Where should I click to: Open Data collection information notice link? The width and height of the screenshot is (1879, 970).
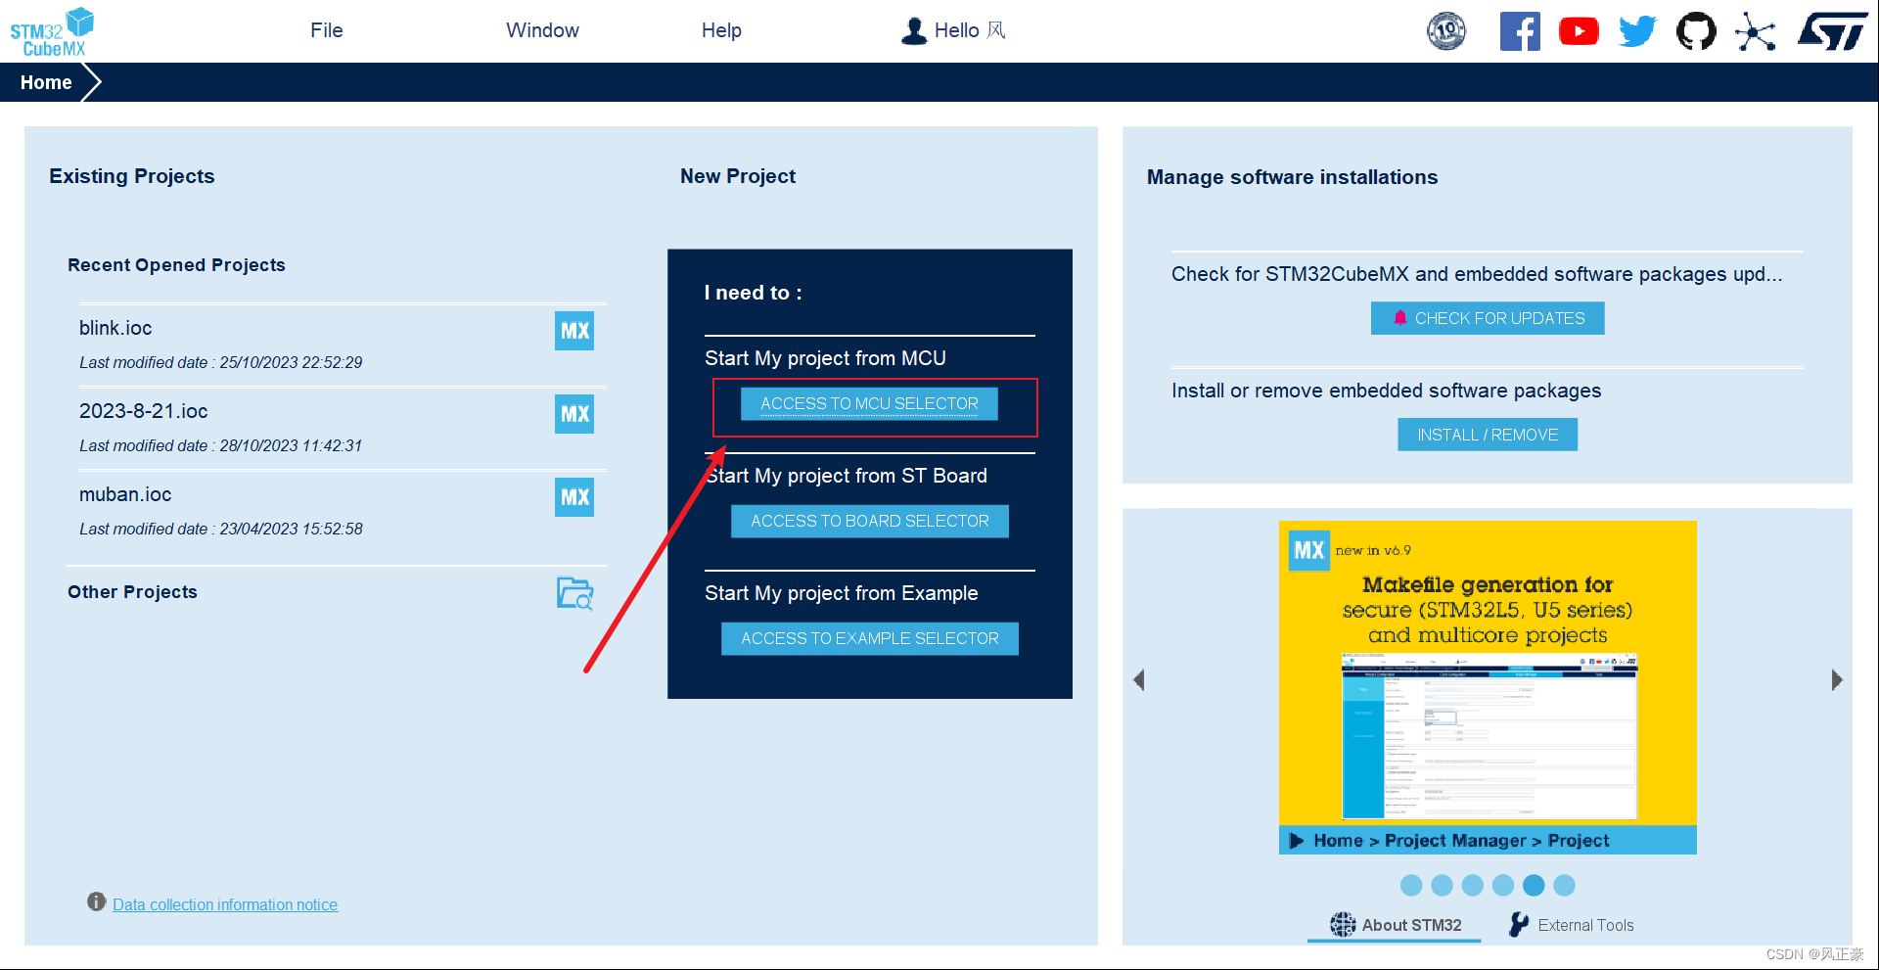pos(225,904)
